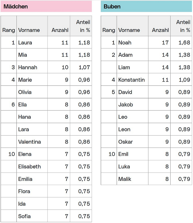Select the Valentina row name
The image size is (193, 223).
(30, 142)
